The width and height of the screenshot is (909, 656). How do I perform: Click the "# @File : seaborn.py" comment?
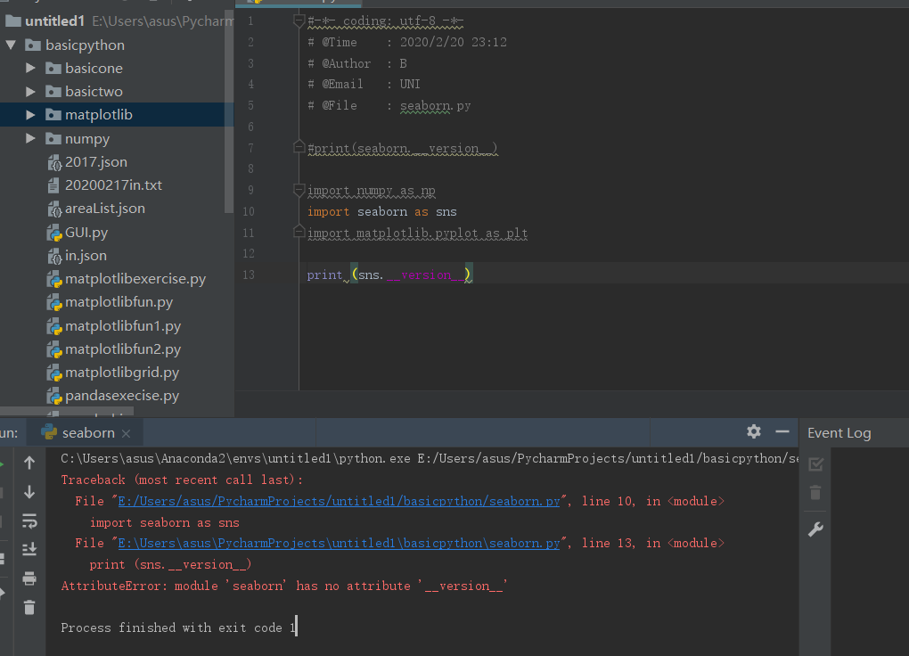pos(389,105)
